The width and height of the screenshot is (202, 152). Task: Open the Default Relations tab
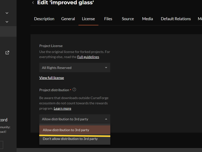coord(176,19)
